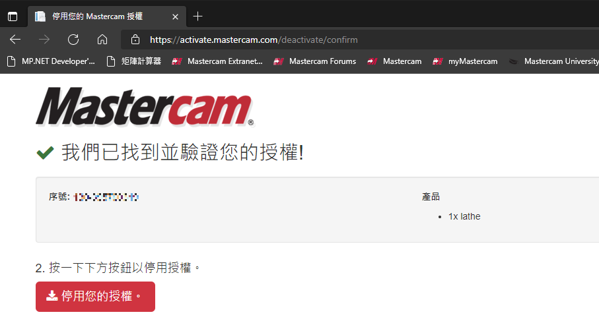Click the 矩陣計算器 bookmark page icon
Screen dimensions: 599x329
click(111, 61)
